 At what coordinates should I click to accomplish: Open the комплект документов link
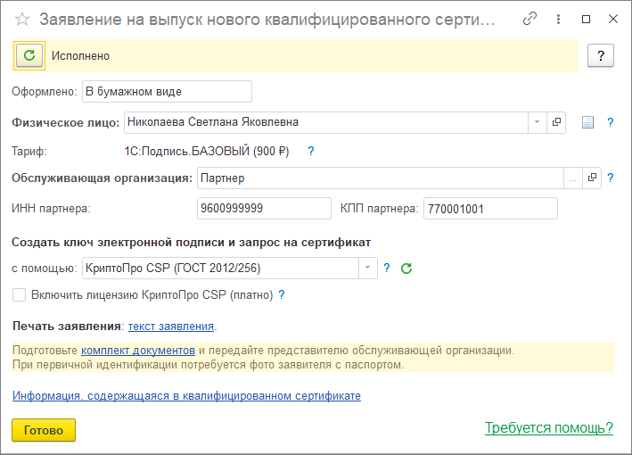[138, 350]
